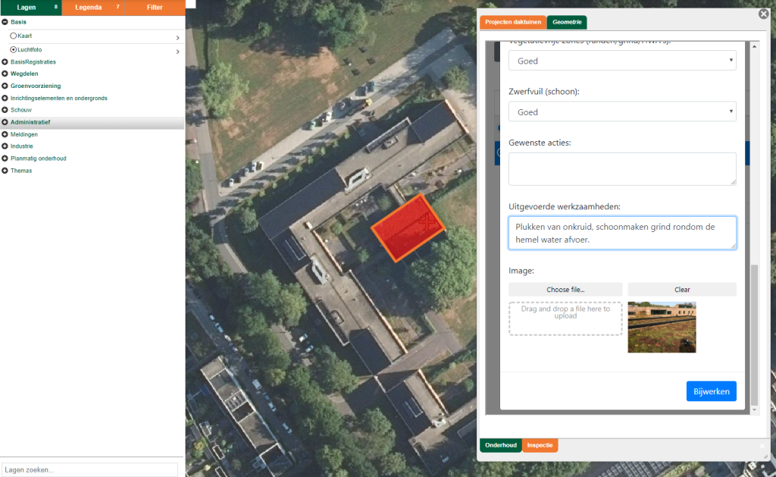Open the Zwerfvuil (schoon) dropdown
This screenshot has height=477, width=776.
click(x=622, y=112)
